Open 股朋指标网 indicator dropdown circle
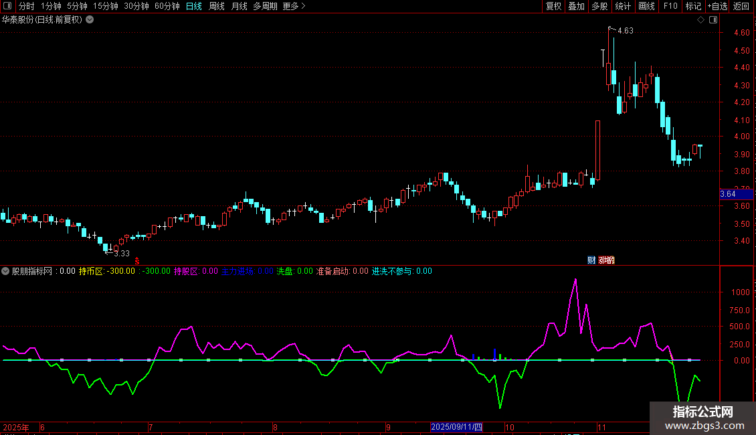 pos(5,271)
